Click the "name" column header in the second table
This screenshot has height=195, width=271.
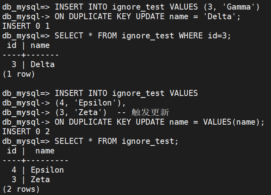coord(45,151)
